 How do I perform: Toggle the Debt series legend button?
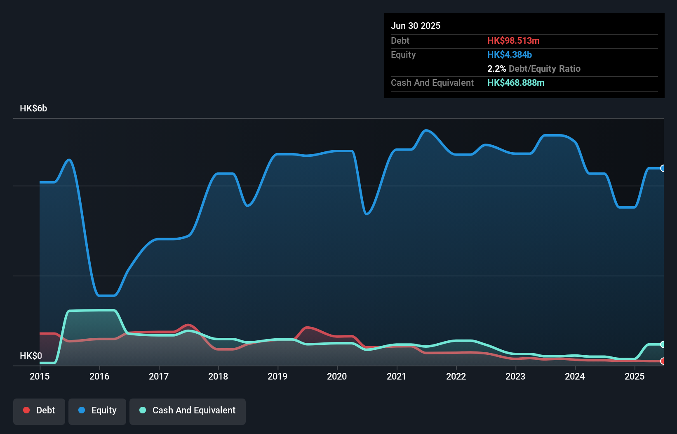coord(39,411)
